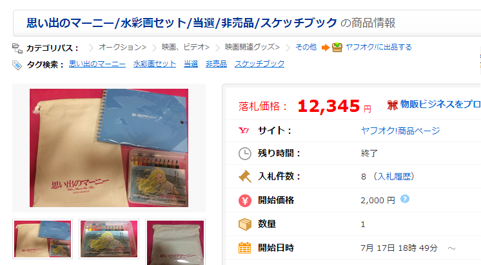Click the Yahoo Y! site icon
481x265 pixels.
pos(244,131)
